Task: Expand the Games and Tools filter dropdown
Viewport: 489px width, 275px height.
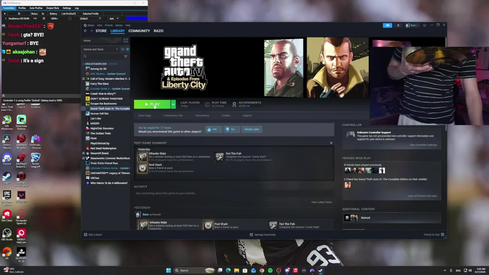Action: [101, 49]
